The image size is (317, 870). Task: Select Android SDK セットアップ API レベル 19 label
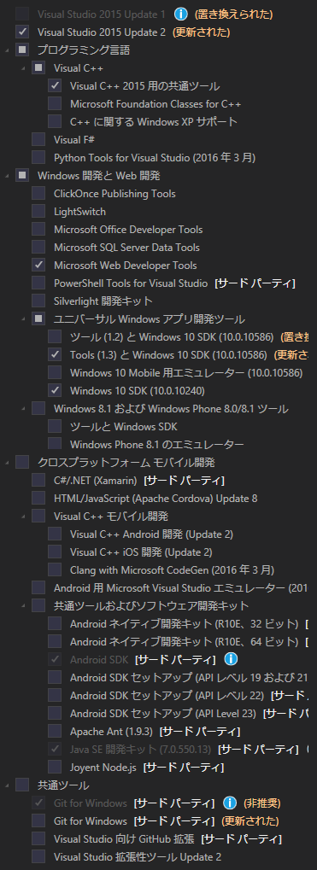[189, 677]
